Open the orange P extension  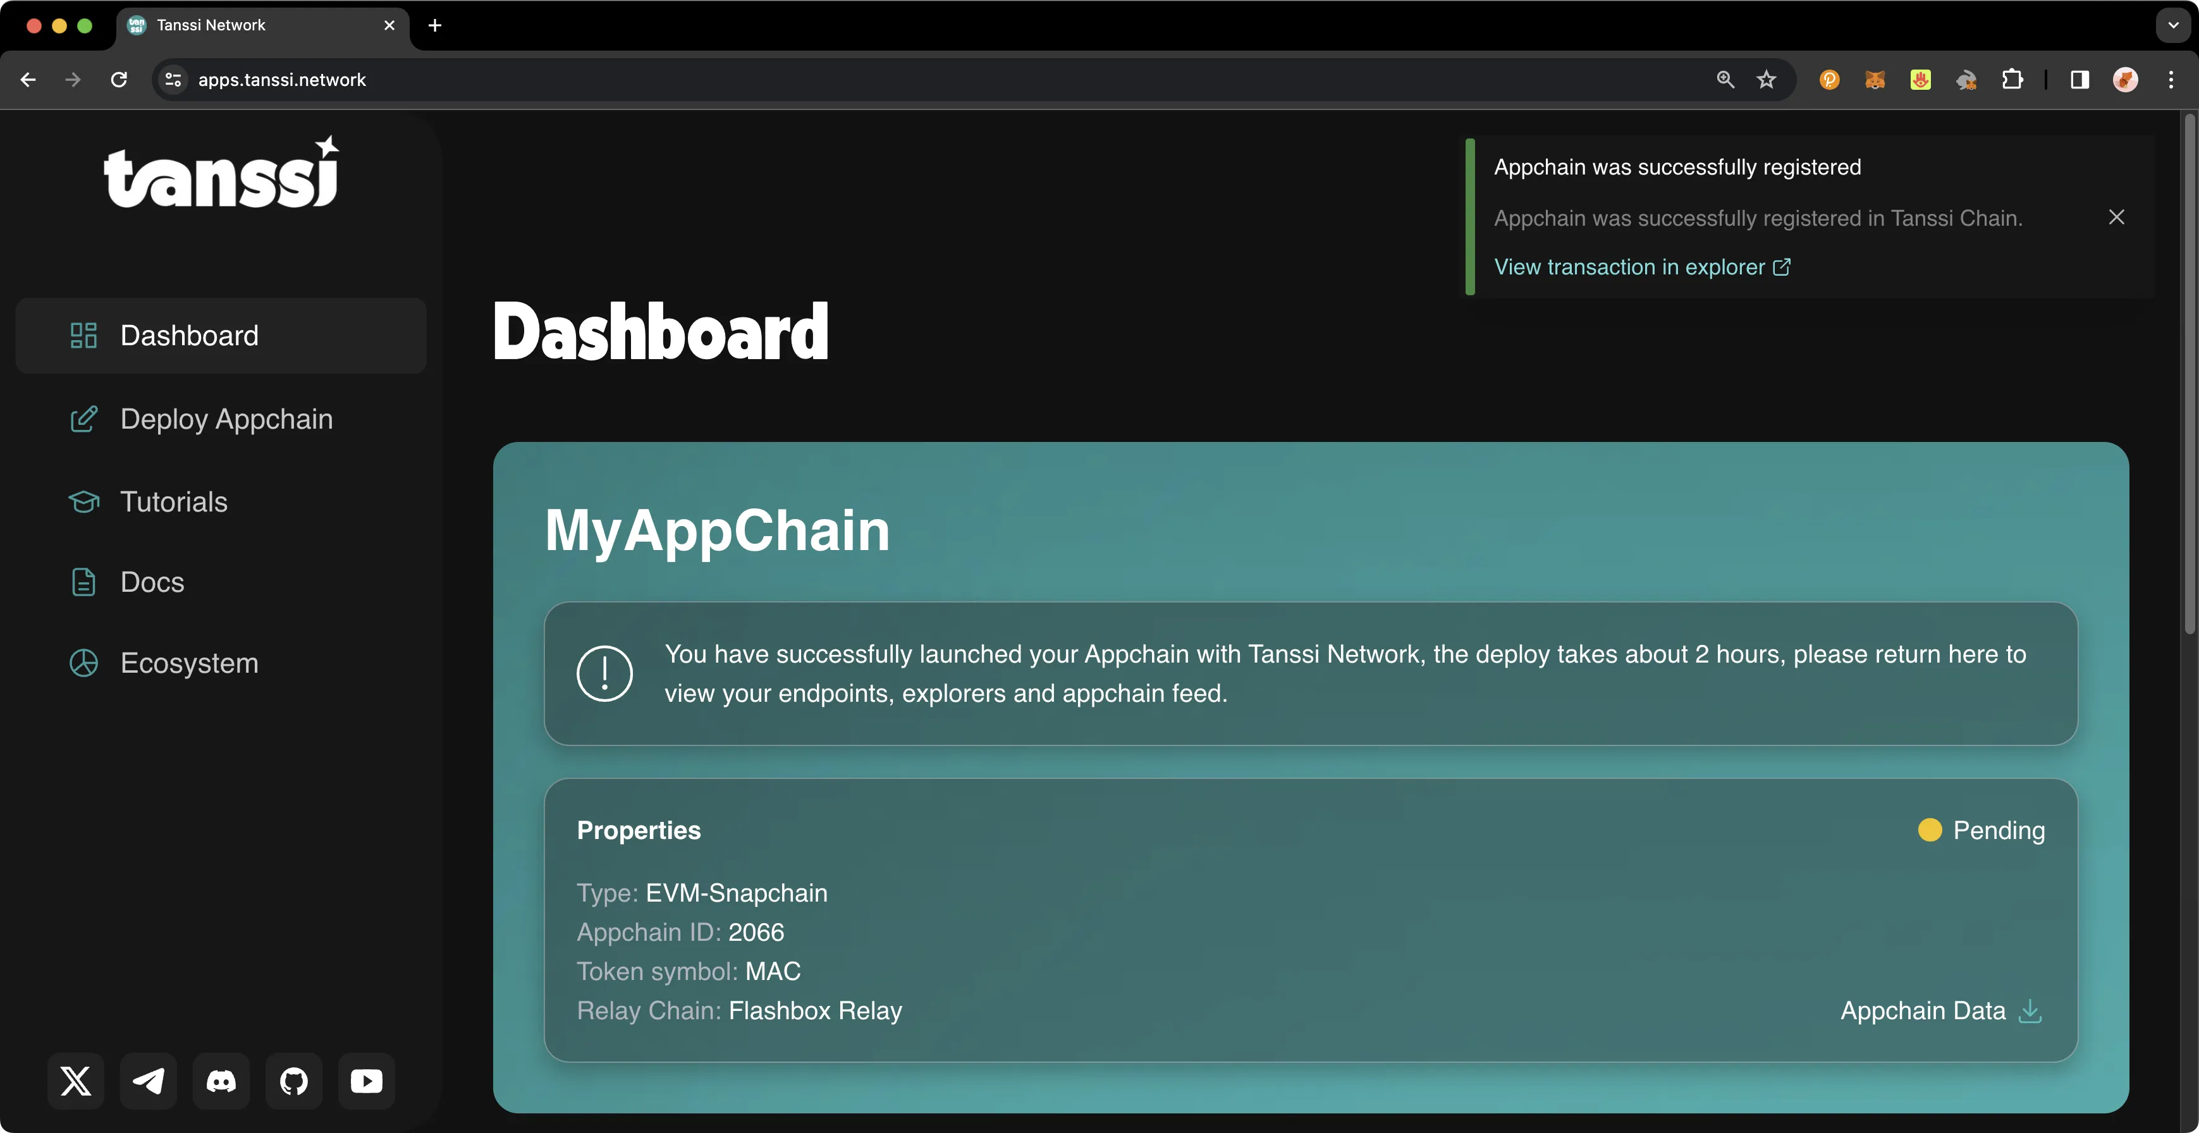pyautogui.click(x=1829, y=80)
